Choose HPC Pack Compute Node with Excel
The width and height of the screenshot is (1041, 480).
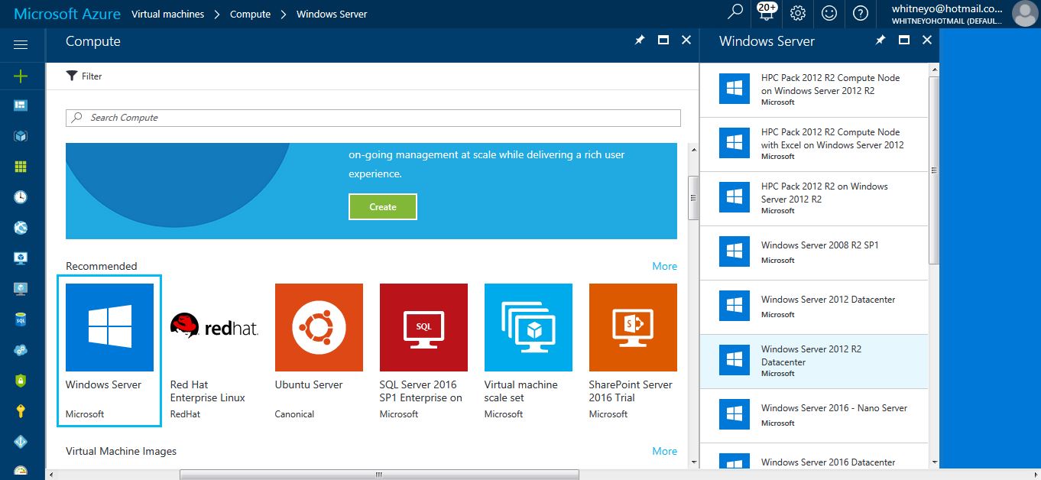pos(814,144)
